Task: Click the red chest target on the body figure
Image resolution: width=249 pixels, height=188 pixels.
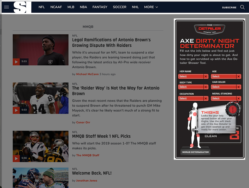Action: pos(195,114)
